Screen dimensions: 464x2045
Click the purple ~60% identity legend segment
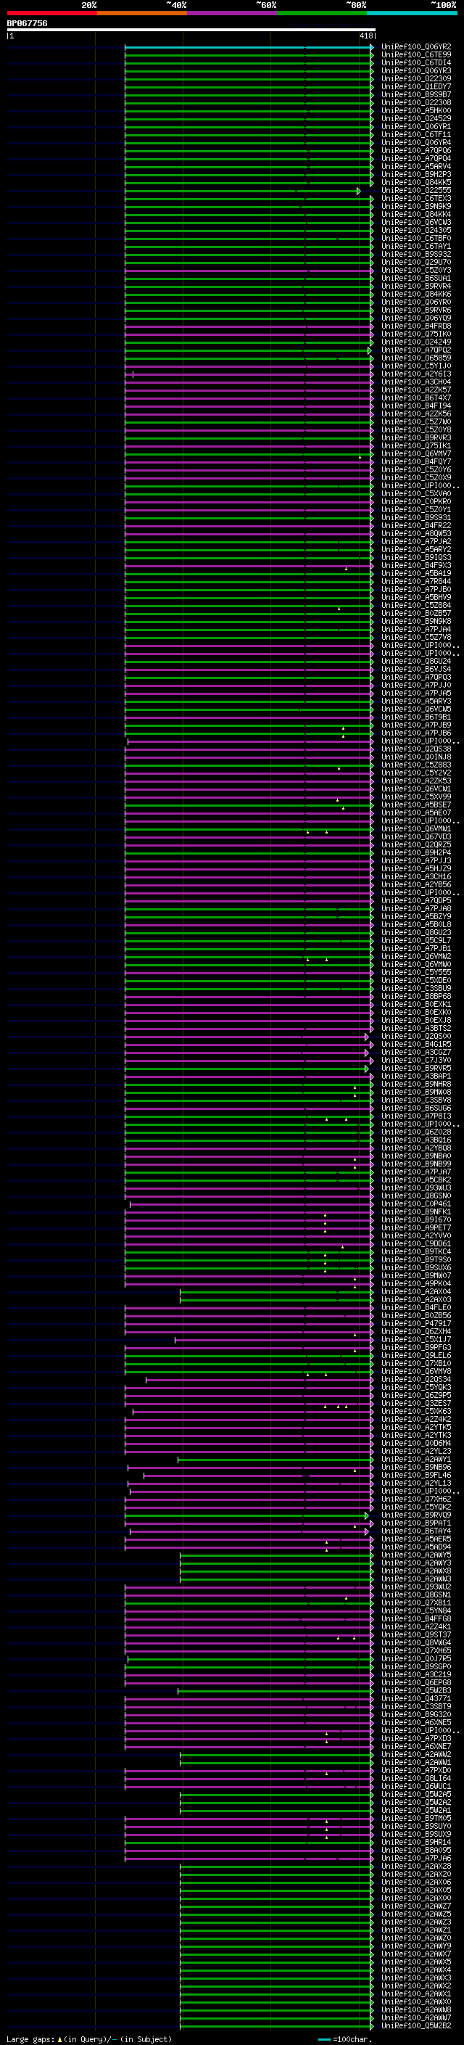click(233, 13)
